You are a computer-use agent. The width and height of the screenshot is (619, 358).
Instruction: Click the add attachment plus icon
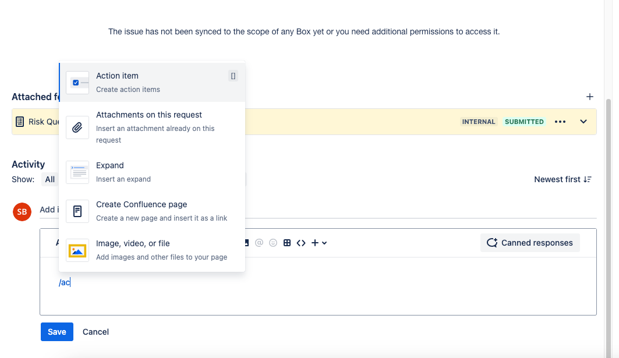(589, 97)
